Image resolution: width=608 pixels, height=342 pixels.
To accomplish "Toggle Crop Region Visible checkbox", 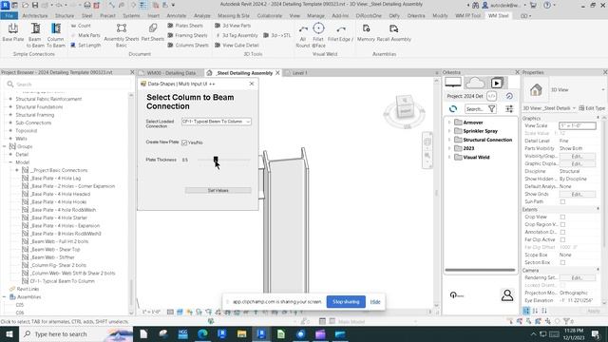I will [562, 224].
